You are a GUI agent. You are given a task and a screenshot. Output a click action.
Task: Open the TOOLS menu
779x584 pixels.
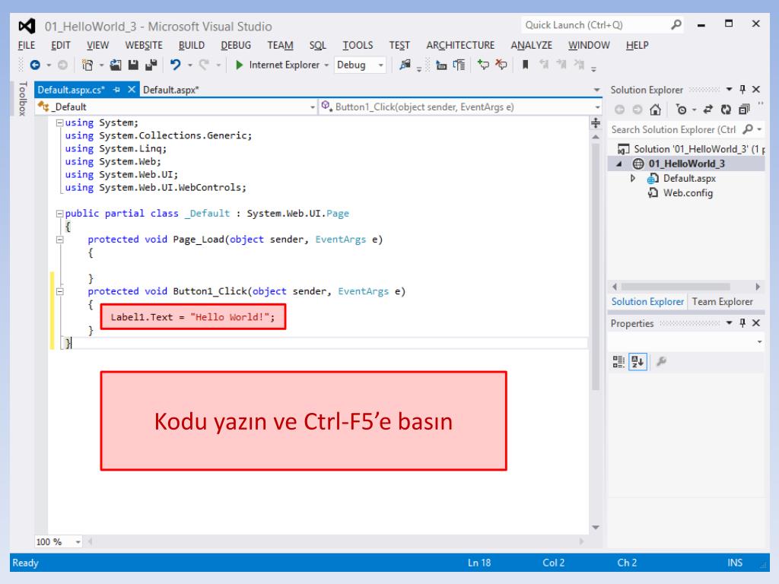[x=358, y=45]
